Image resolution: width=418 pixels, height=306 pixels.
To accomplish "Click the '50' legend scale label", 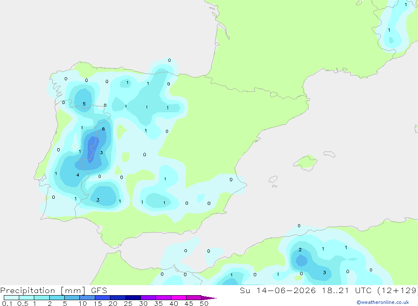I will point(204,303).
